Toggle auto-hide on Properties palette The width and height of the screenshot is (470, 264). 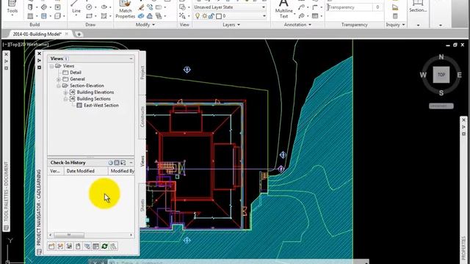point(463,127)
